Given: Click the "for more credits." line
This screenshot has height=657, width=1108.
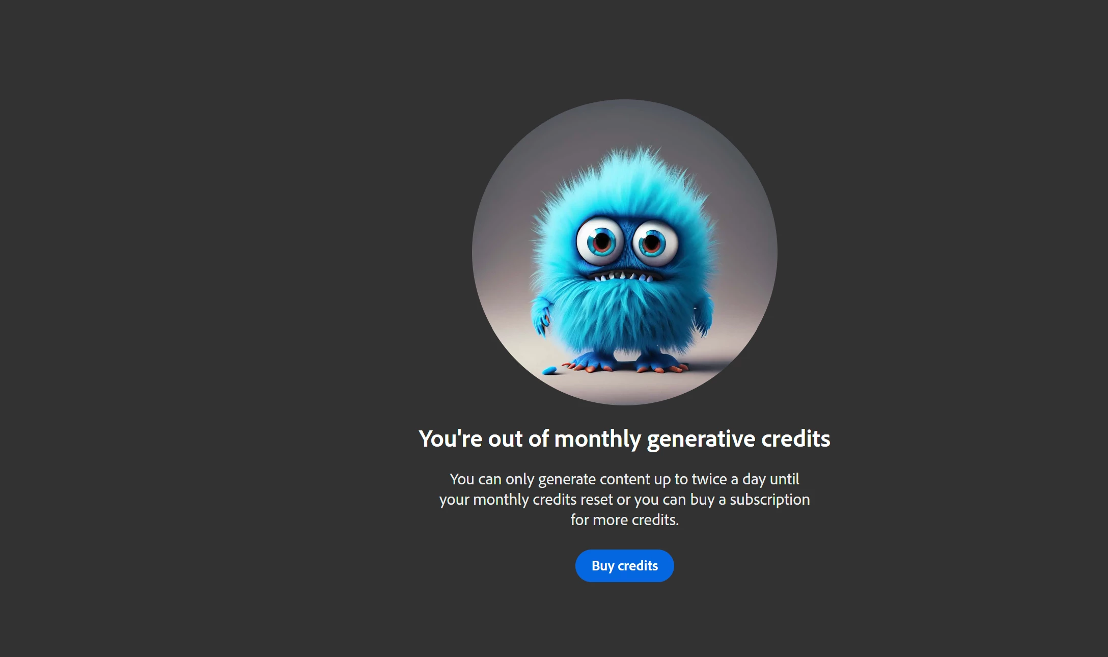Looking at the screenshot, I should point(624,520).
